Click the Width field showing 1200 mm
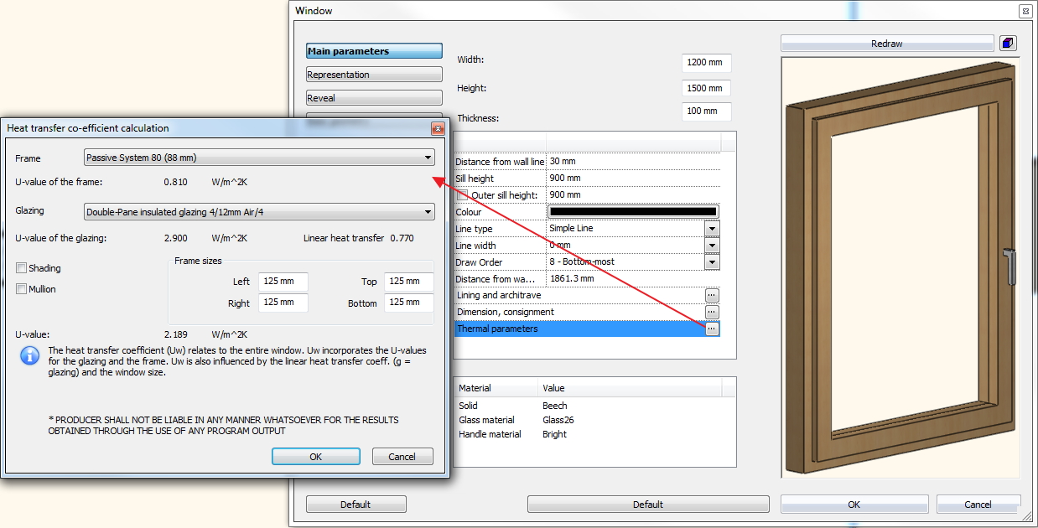This screenshot has width=1038, height=528. coord(707,63)
